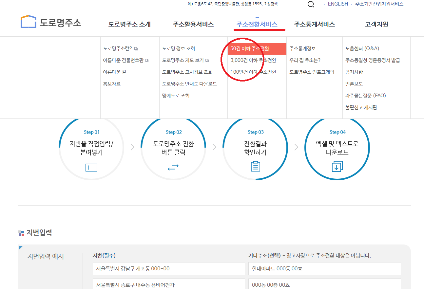The width and height of the screenshot is (424, 289).
Task: Select 3,000건 이하 주소전환
Action: [x=253, y=60]
